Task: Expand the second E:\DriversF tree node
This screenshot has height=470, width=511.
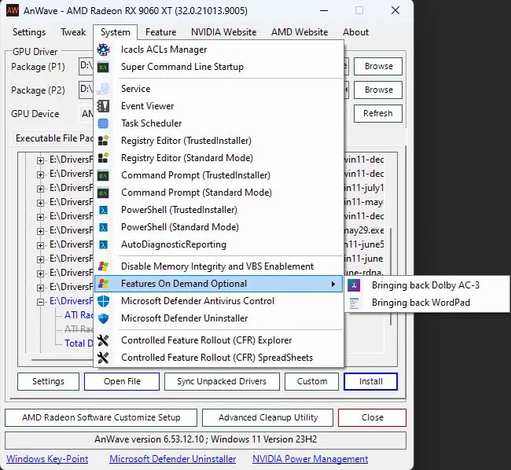Action: pyautogui.click(x=40, y=174)
